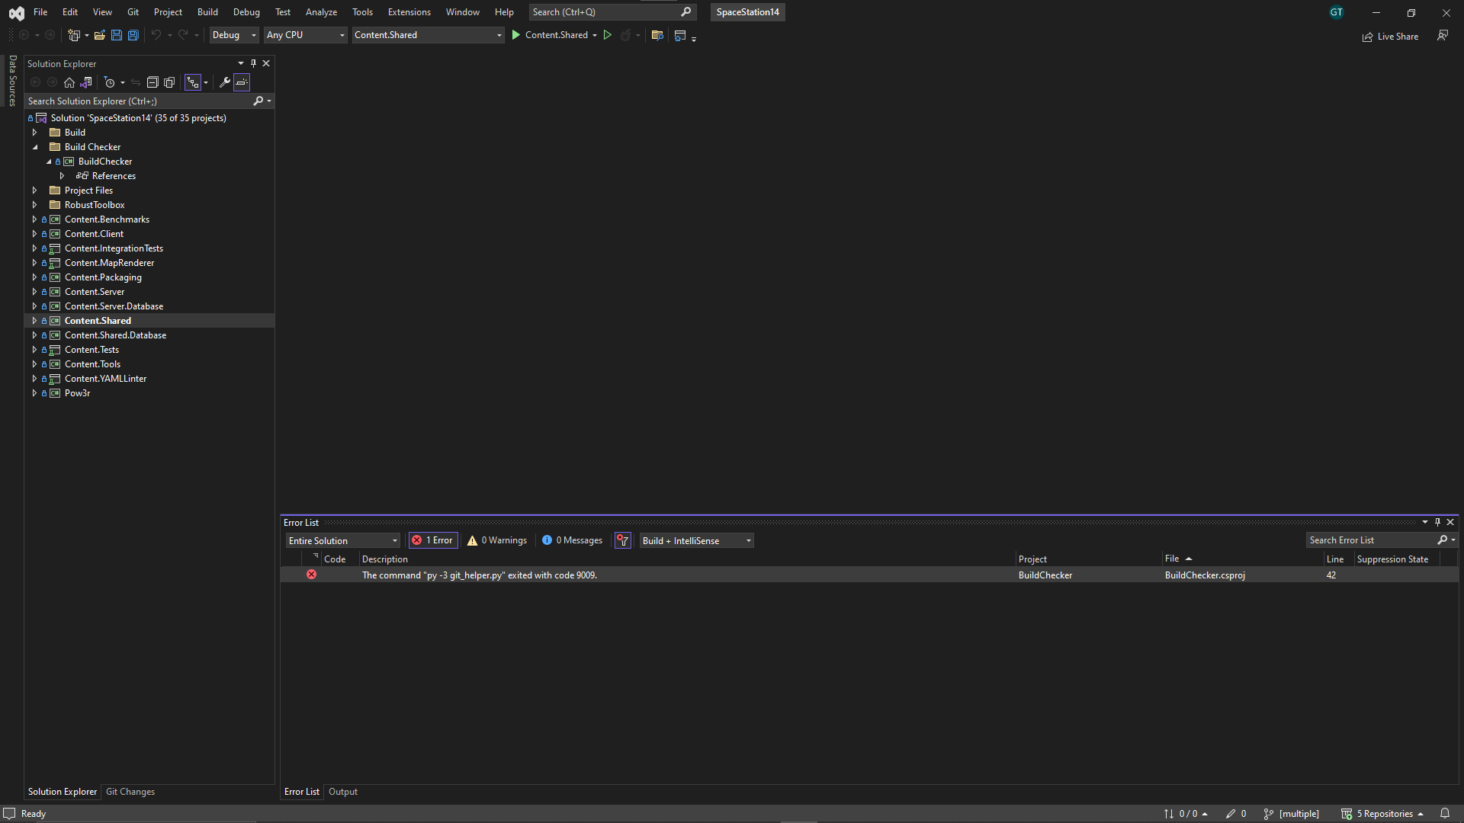Click the Solution Explorer Home icon
The width and height of the screenshot is (1464, 823).
pos(69,82)
